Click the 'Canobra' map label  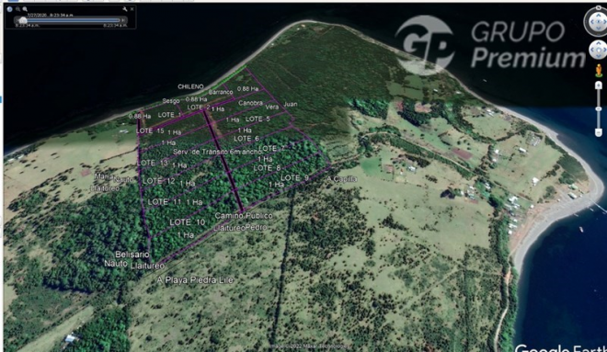pos(251,103)
